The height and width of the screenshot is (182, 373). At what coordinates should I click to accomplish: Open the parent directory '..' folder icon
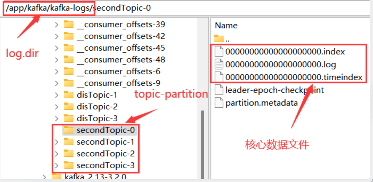(219, 39)
